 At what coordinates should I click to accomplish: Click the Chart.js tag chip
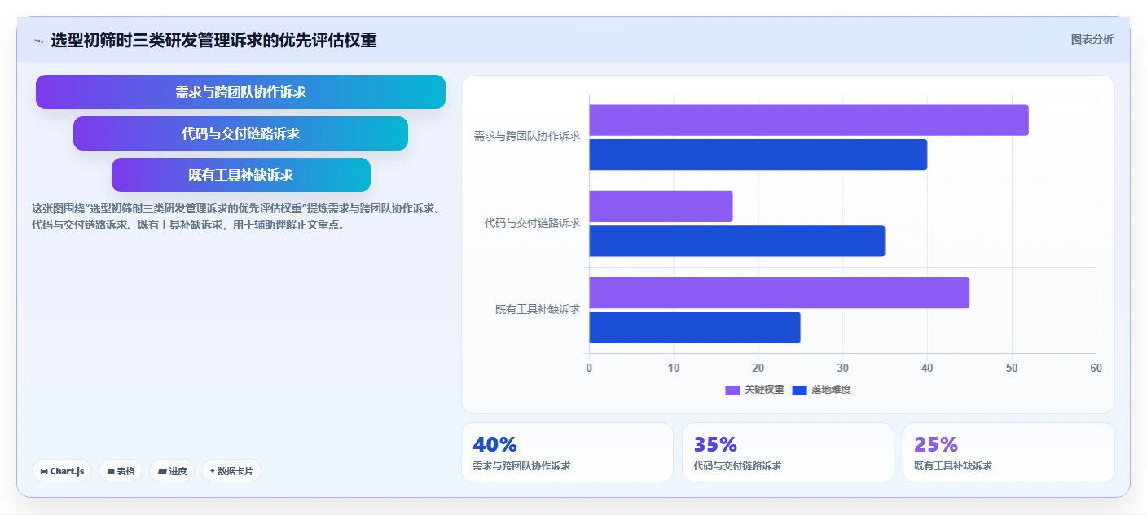(x=62, y=471)
